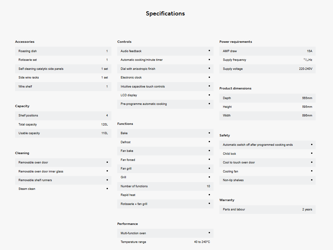
Task: Click the Specifications page heading
Action: (165, 14)
